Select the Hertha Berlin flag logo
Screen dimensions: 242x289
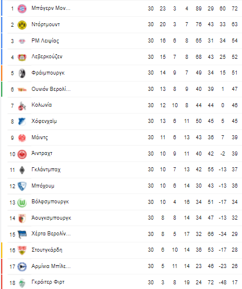tap(22, 234)
